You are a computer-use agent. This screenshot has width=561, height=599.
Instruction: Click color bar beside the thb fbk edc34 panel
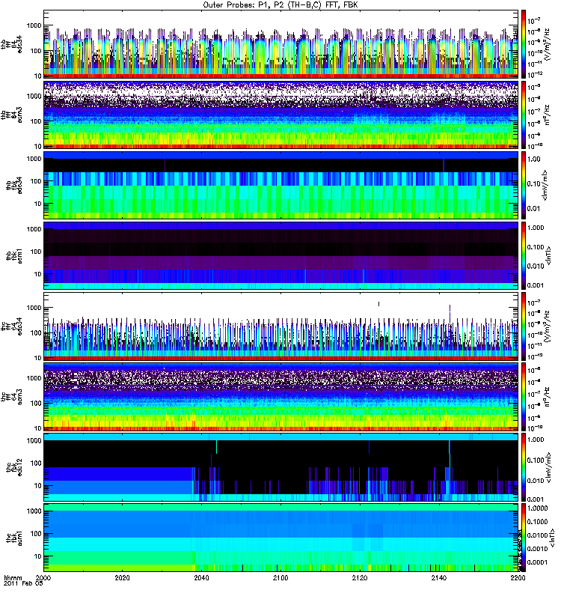click(x=524, y=186)
